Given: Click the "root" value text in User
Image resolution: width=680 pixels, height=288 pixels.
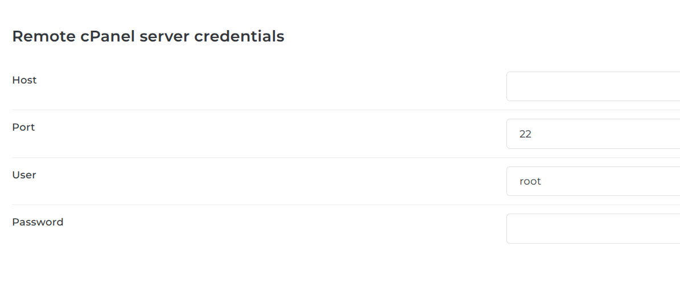Looking at the screenshot, I should pyautogui.click(x=530, y=182).
